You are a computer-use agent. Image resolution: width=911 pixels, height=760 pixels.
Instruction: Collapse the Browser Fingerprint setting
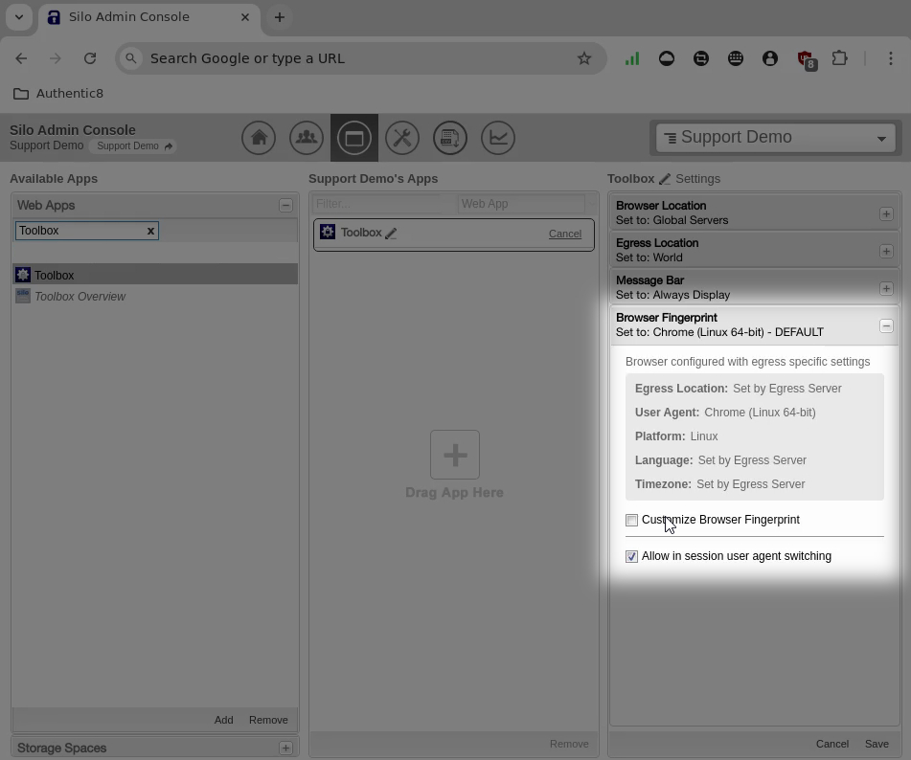[x=886, y=325]
